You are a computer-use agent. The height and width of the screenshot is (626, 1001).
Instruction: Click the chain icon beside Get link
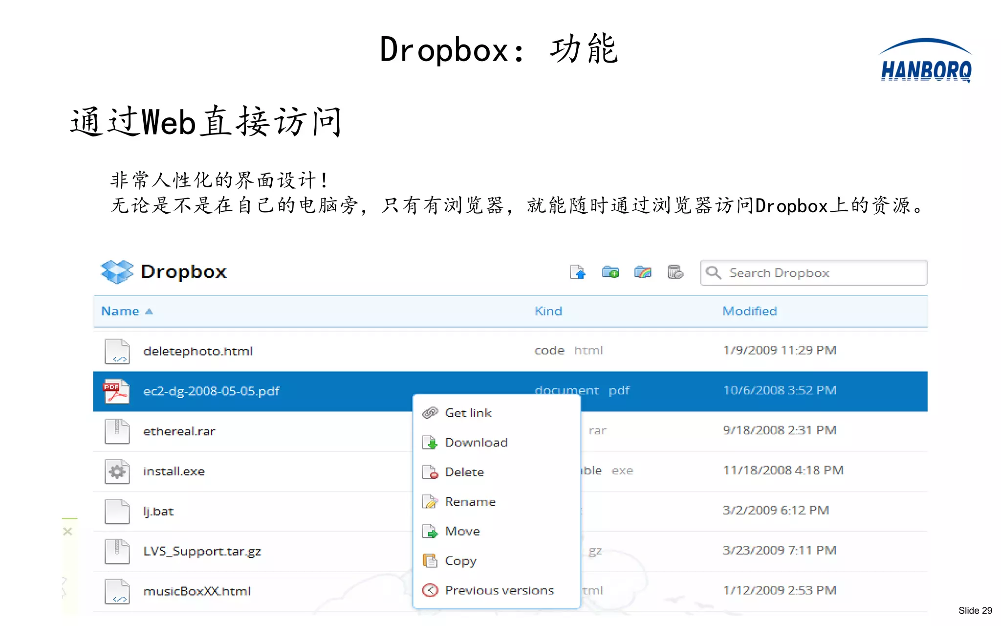point(430,413)
